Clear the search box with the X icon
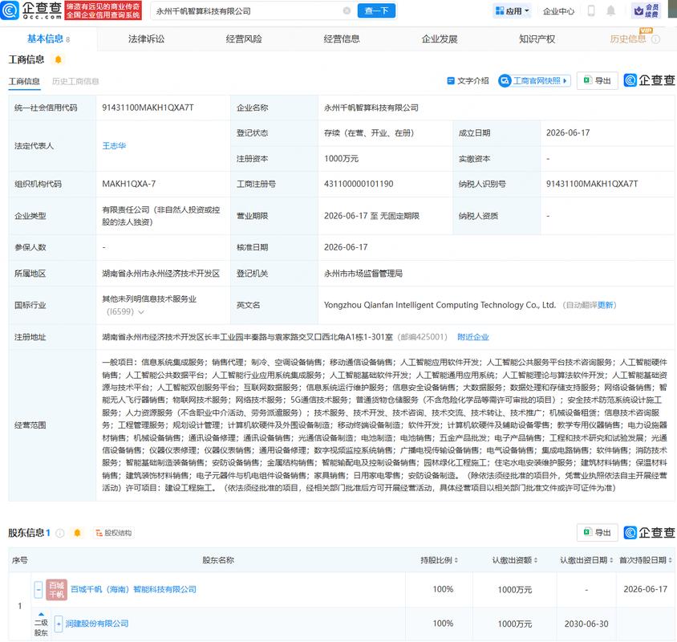Screen dimensions: 677x642 tap(347, 10)
